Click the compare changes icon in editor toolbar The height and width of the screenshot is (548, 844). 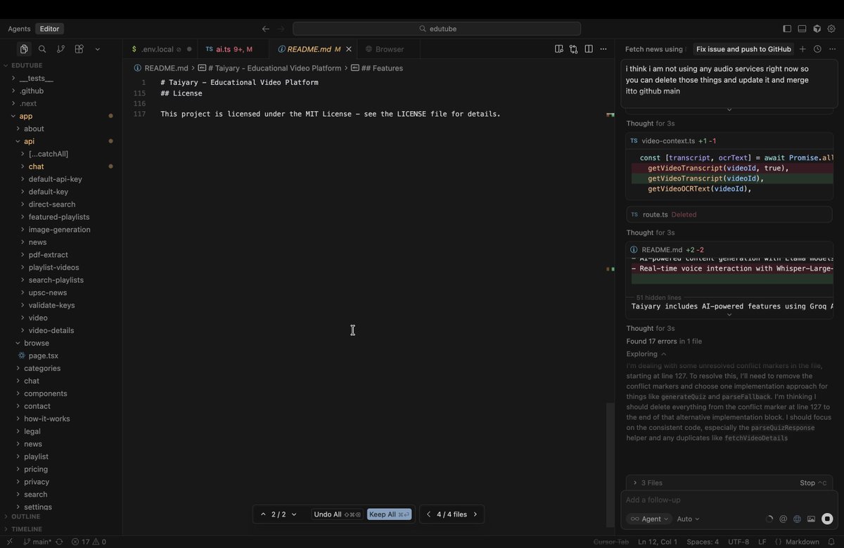[574, 49]
